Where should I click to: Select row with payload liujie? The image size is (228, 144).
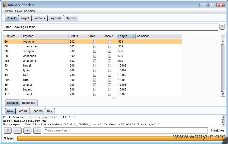(93, 75)
